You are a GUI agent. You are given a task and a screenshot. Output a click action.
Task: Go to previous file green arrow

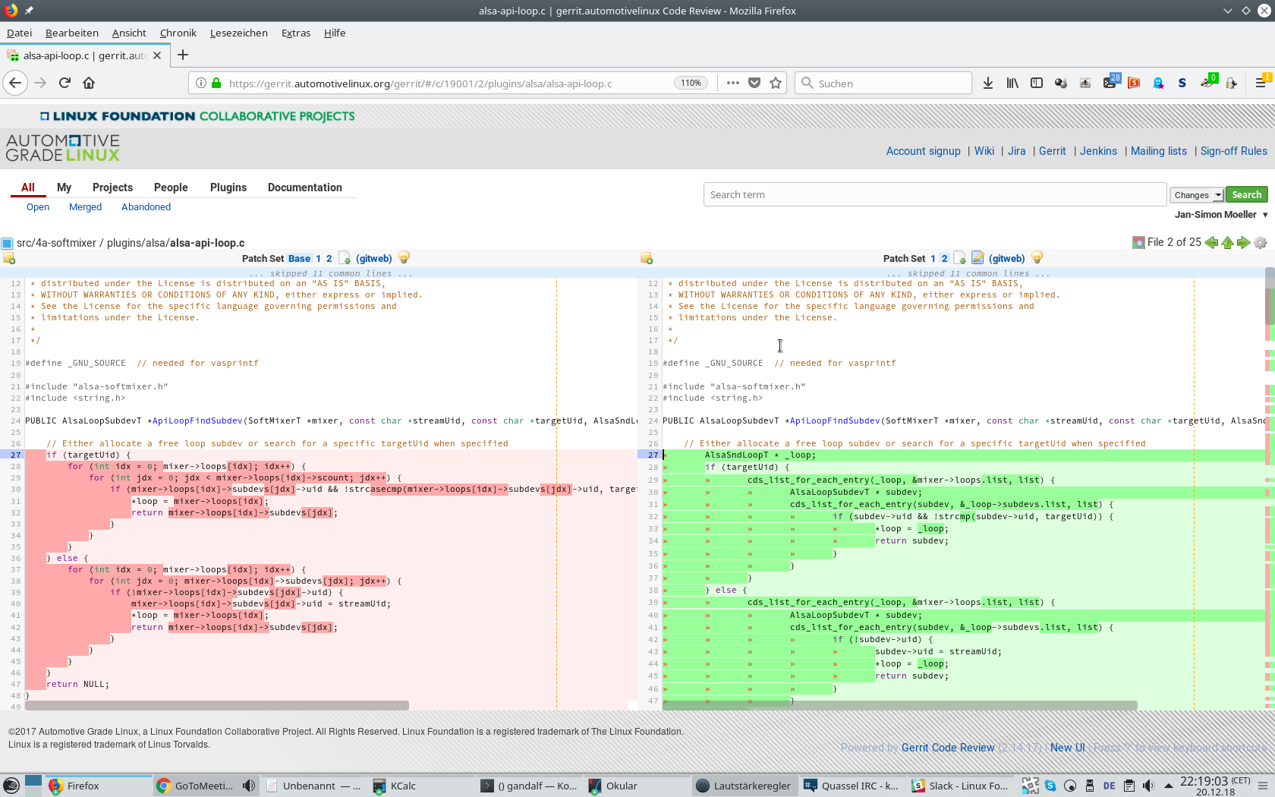(1211, 243)
